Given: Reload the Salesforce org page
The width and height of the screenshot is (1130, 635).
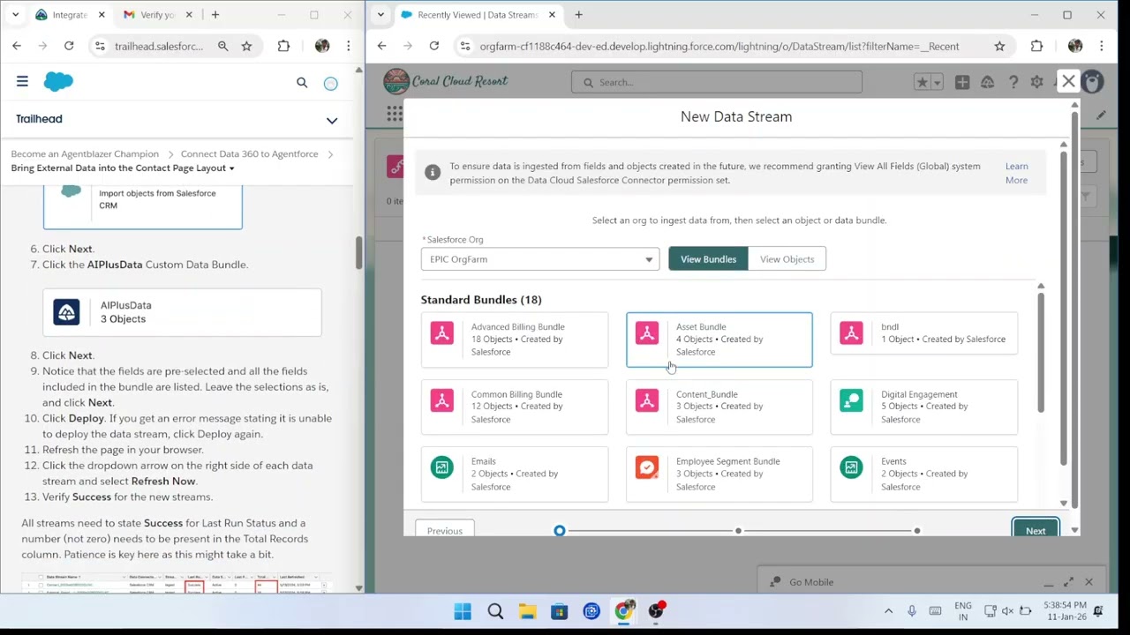Looking at the screenshot, I should tap(433, 46).
